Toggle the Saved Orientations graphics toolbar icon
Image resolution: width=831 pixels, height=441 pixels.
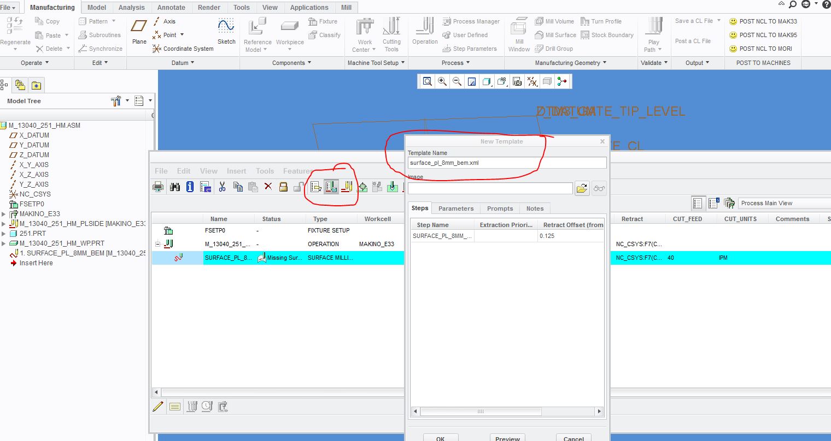(x=487, y=82)
